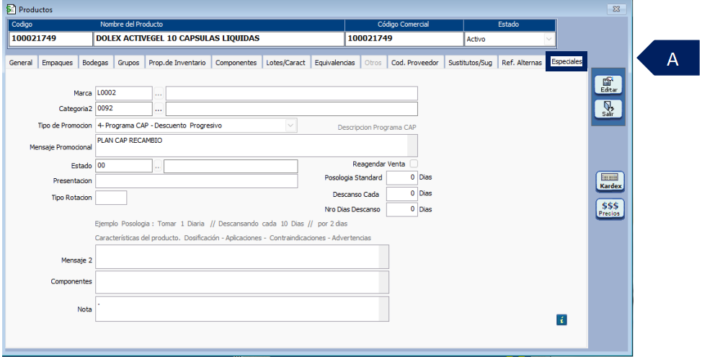This screenshot has width=720, height=357.
Task: Close the Productos window
Action: click(616, 9)
